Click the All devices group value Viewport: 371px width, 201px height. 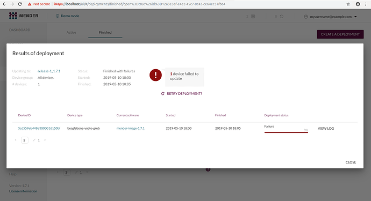[x=46, y=78]
